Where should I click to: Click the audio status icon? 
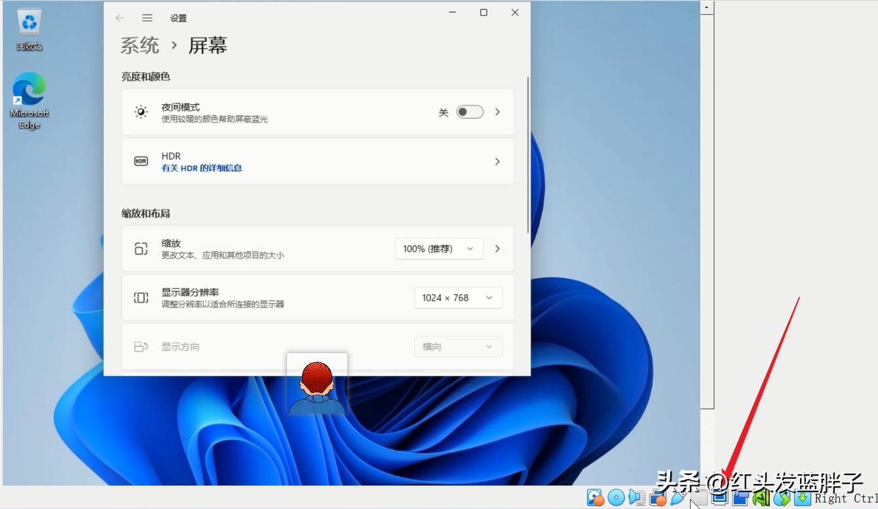636,498
